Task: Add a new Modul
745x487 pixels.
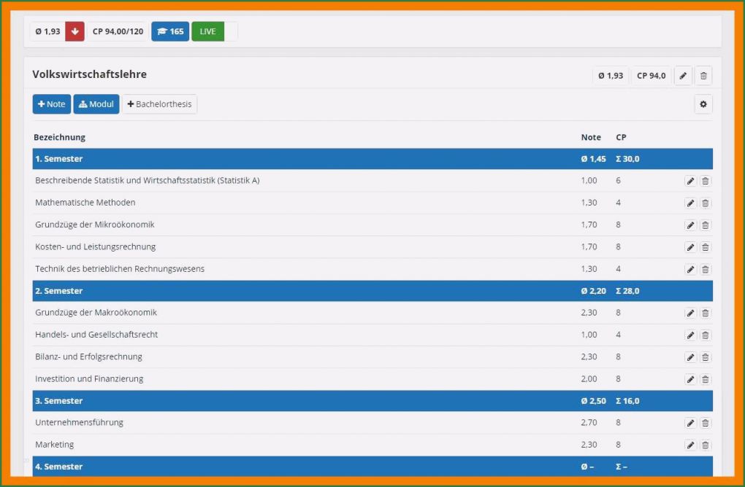Action: tap(96, 104)
